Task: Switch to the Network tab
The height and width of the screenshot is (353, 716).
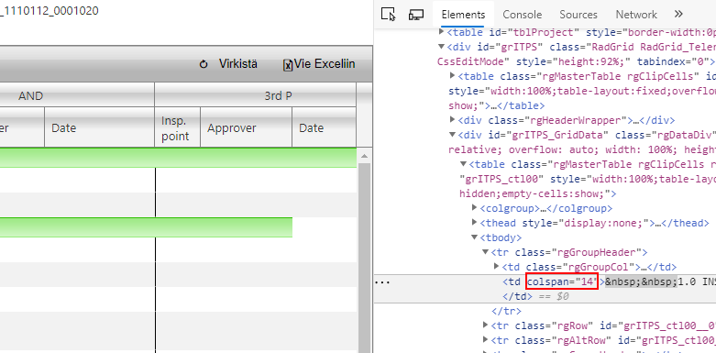Action: coord(636,15)
